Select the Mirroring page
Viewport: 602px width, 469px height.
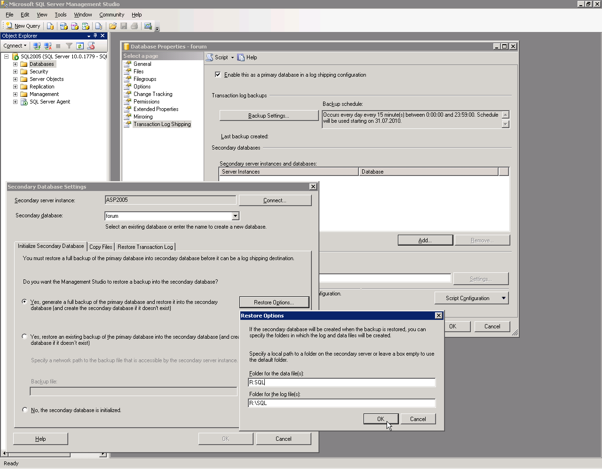pos(143,117)
